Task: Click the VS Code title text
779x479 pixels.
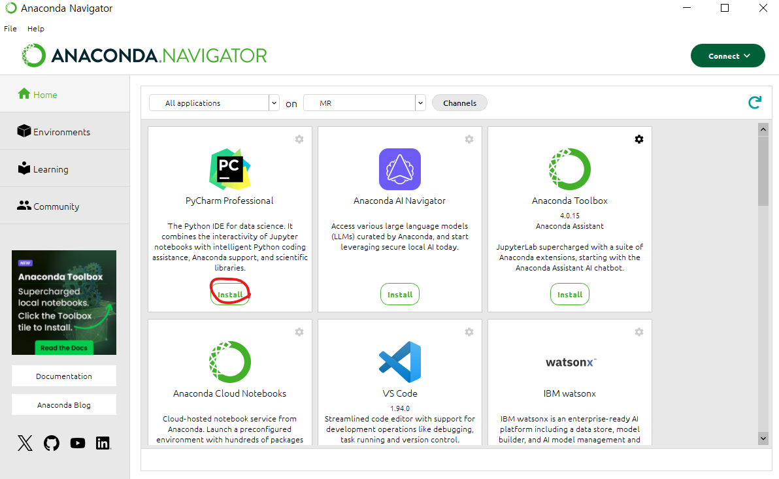Action: (x=400, y=393)
